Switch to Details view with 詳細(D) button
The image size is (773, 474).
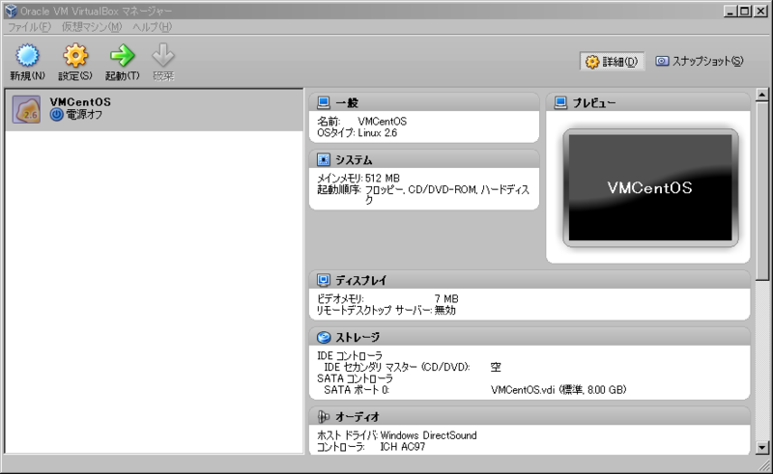coord(612,62)
